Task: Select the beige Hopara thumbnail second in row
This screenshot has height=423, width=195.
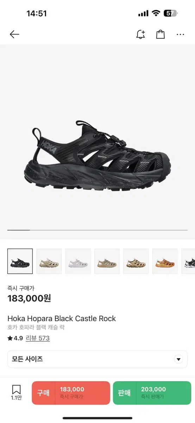Action: (x=49, y=261)
